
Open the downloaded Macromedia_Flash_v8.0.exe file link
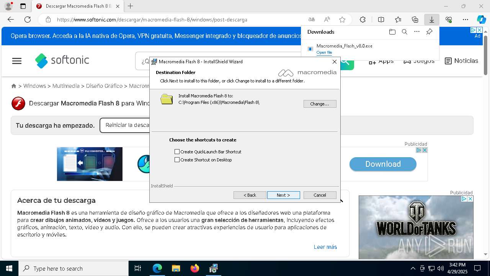tap(324, 53)
